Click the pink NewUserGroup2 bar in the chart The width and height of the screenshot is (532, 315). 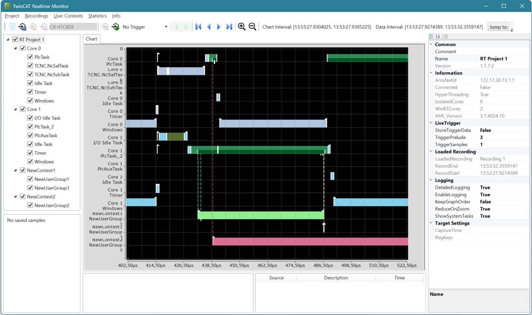pos(310,242)
